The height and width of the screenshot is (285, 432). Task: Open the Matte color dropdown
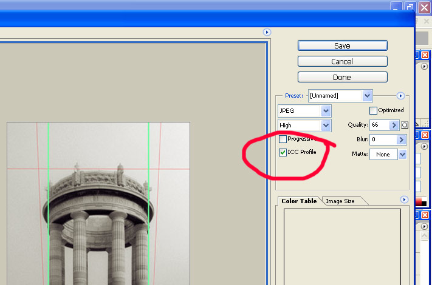(402, 155)
